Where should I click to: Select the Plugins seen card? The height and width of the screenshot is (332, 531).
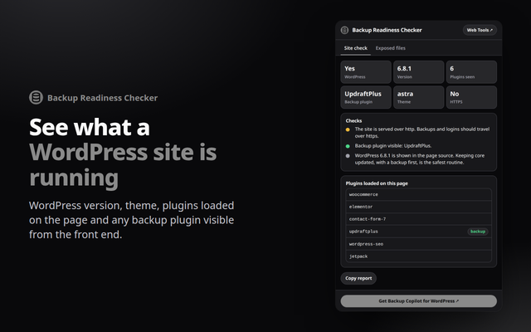tap(471, 72)
